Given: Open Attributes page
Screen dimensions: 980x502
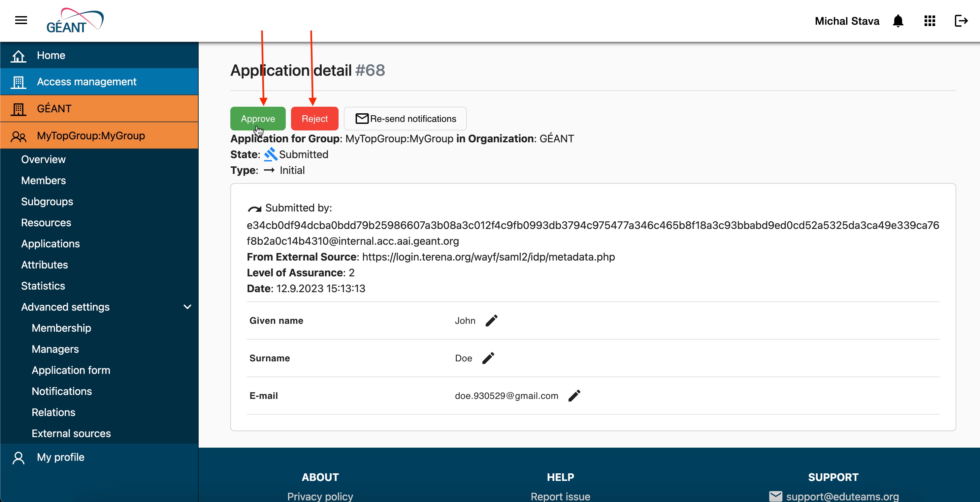Looking at the screenshot, I should point(45,265).
